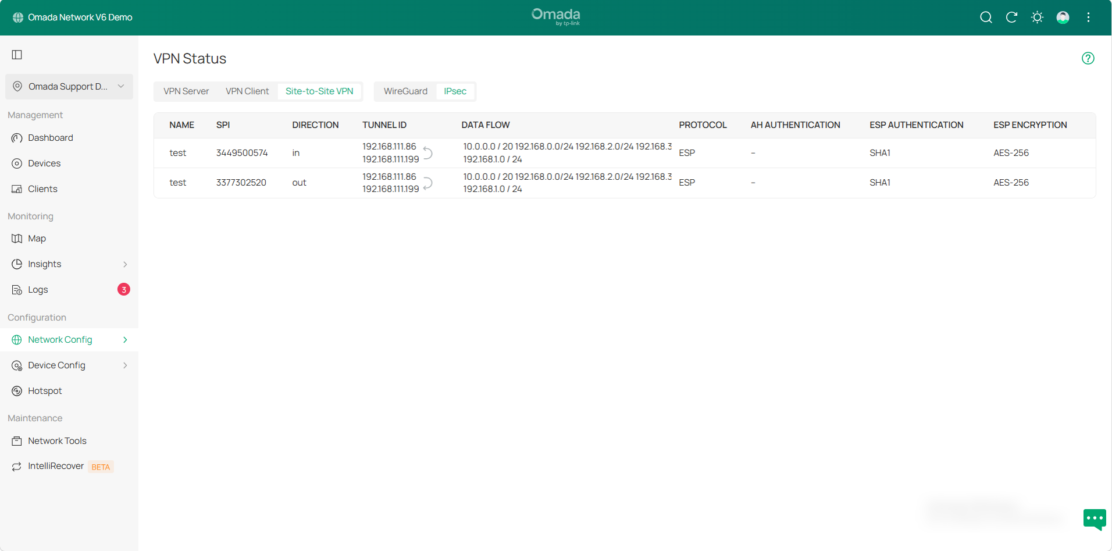1112x551 pixels.
Task: Select Devices in the sidebar
Action: pos(44,163)
